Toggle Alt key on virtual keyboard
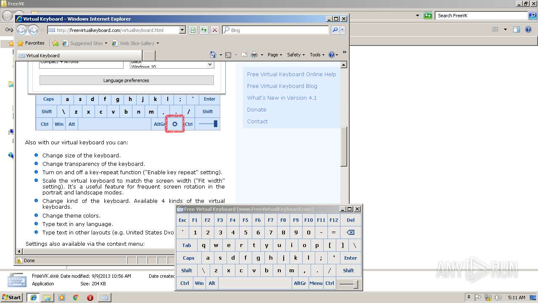This screenshot has width=538, height=303. [x=212, y=283]
